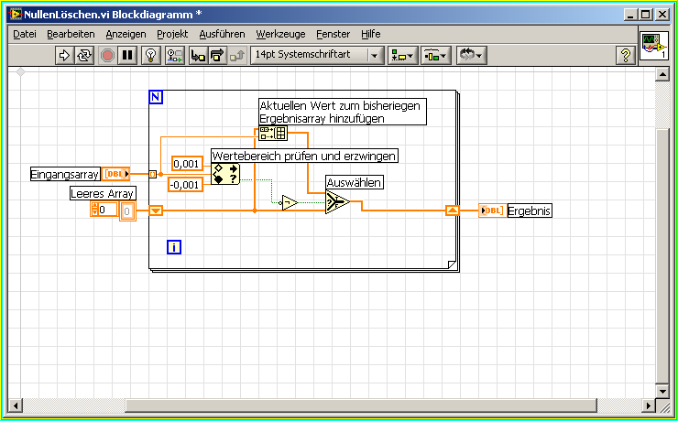Click the N loop count terminal
The height and width of the screenshot is (421, 678).
point(156,98)
